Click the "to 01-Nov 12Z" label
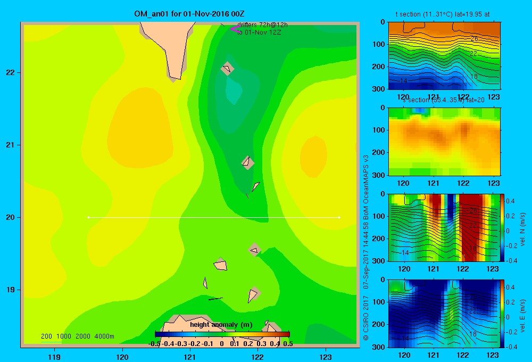 tap(259, 32)
